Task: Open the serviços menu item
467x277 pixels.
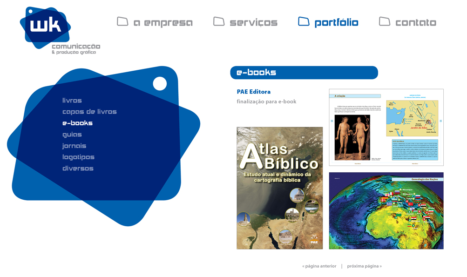Action: (253, 23)
